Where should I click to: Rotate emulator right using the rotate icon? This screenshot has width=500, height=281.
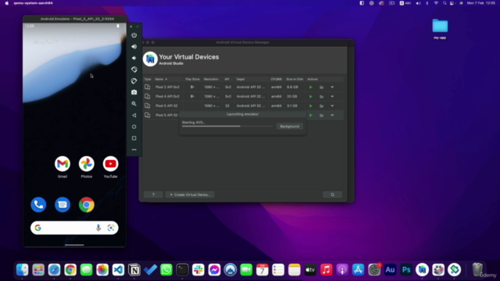point(134,81)
